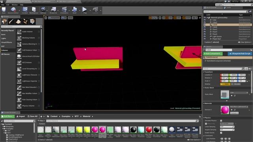The width and height of the screenshot is (253, 142).
Task: Select the Geometry Editing mode icon
Action: (x=32, y=21)
